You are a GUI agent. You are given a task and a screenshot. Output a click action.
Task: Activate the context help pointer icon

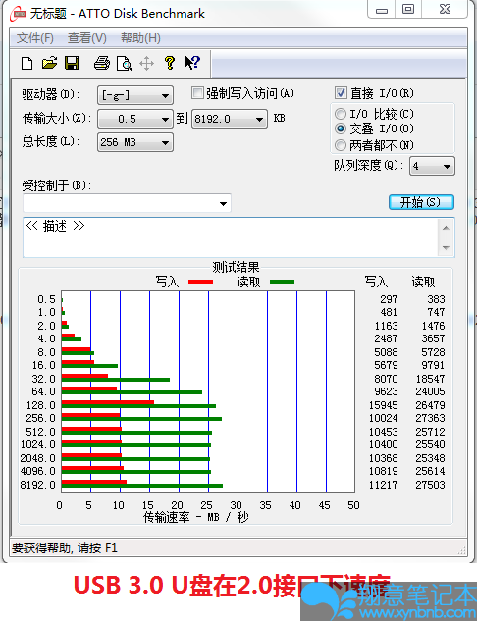(192, 63)
